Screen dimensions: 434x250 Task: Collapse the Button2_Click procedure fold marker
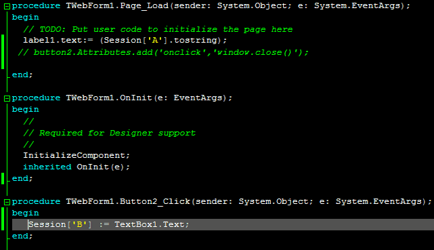pyautogui.click(x=7, y=202)
